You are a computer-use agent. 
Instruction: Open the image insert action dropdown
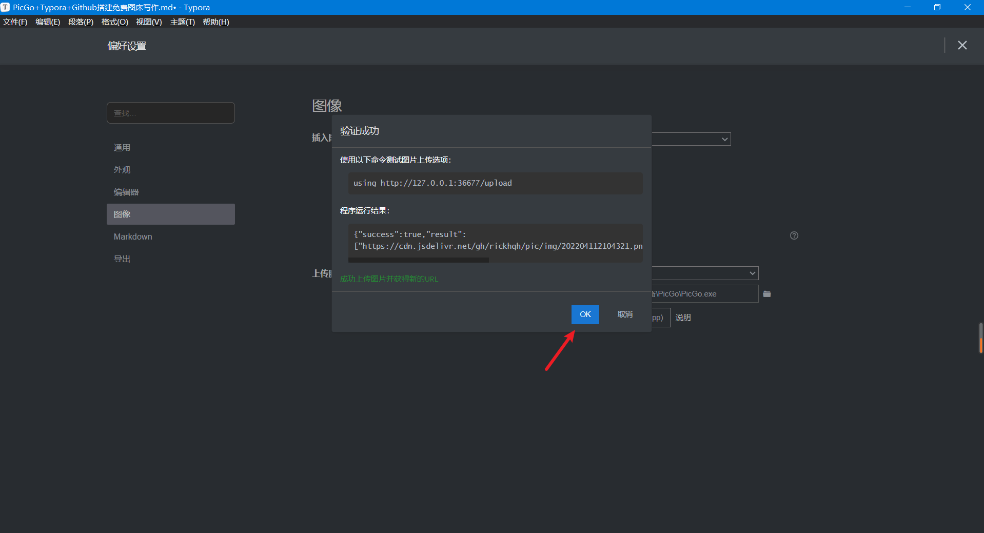pos(691,139)
